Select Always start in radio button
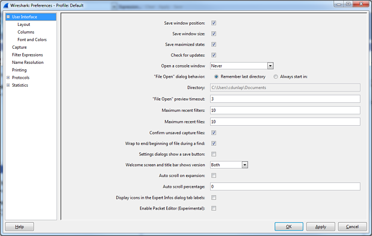372x236 pixels. (x=276, y=76)
